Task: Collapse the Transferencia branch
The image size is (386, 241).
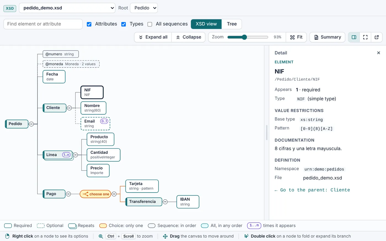Action: coord(165,202)
